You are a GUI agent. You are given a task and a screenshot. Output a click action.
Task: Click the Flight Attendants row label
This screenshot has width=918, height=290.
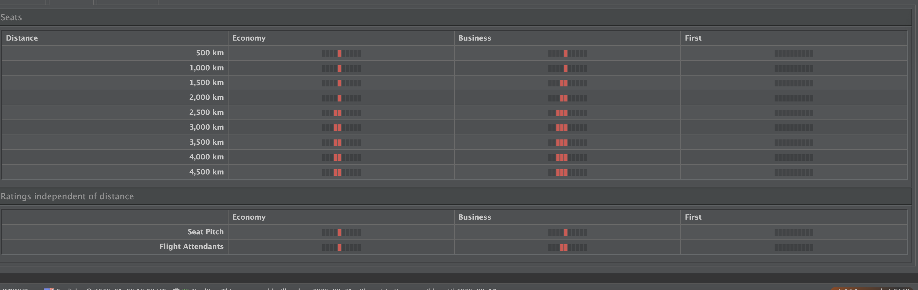pos(192,246)
